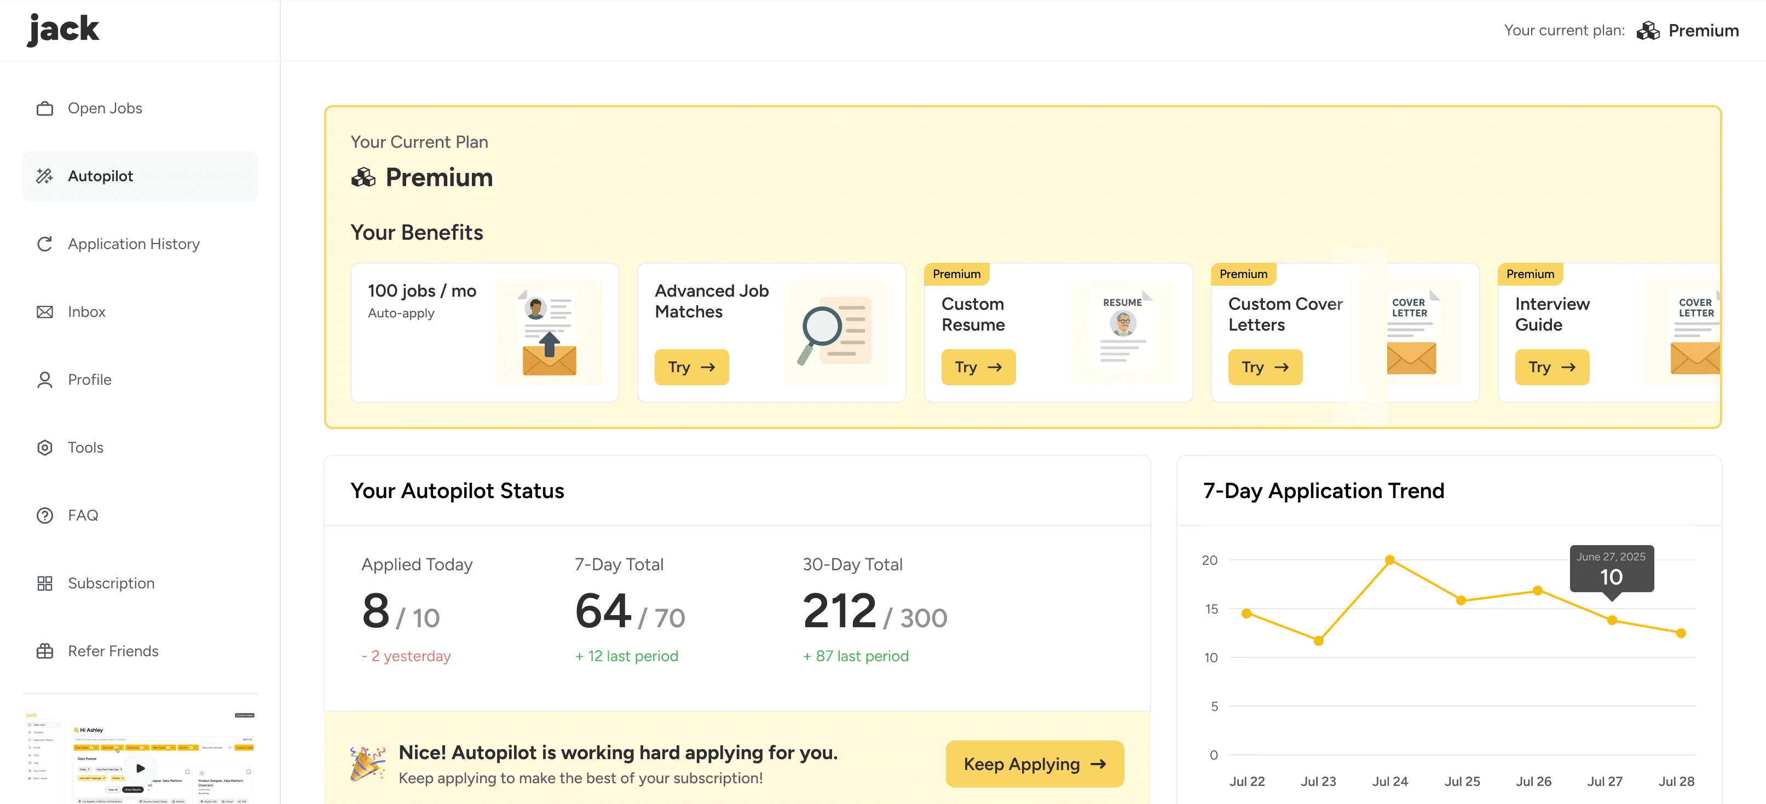Viewport: 1766px width, 804px height.
Task: Click the jack logo
Action: tap(63, 30)
